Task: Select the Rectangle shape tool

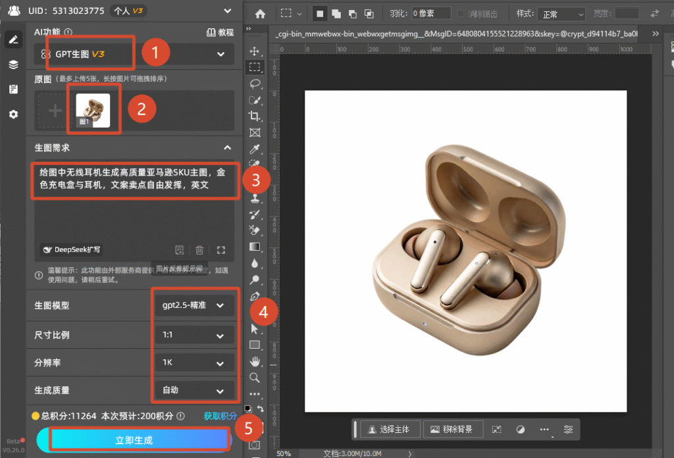Action: pos(255,345)
